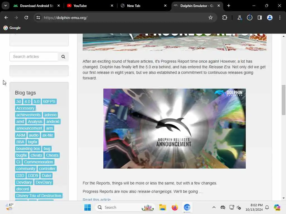Open the android blog tag
This screenshot has width=286, height=214.
pos(53,121)
